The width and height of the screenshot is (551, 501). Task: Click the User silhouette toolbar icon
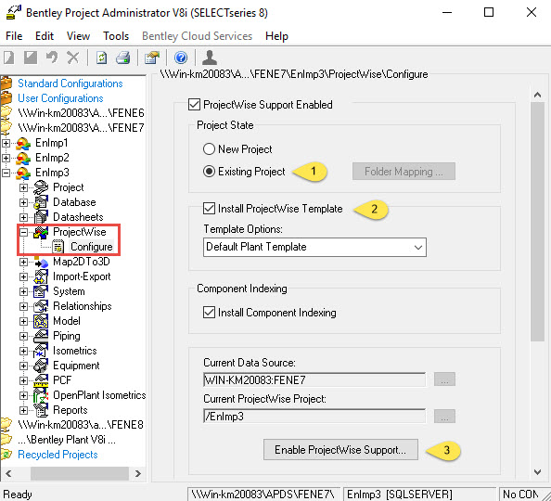tap(210, 58)
